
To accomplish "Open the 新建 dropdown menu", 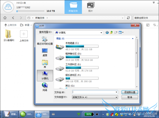I will (26, 25).
